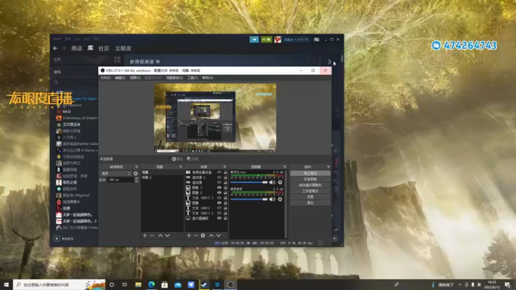
Task: Pop out the 来源 dock panel icon
Action: (224, 167)
